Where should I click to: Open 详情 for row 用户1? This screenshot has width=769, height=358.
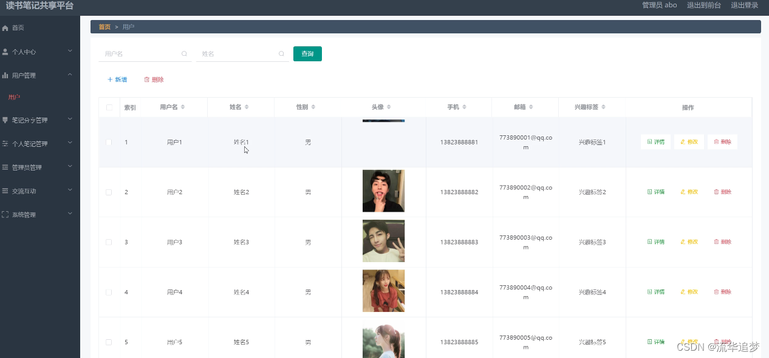point(655,142)
